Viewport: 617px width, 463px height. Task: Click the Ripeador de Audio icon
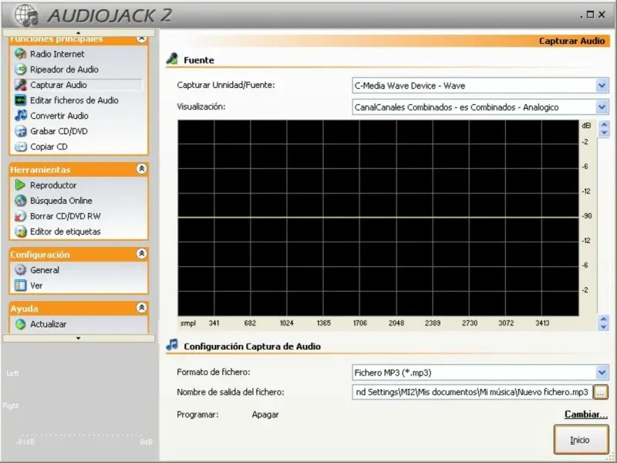pyautogui.click(x=21, y=69)
